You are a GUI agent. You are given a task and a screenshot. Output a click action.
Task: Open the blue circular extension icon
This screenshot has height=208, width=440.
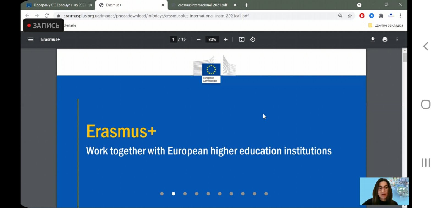coord(372,16)
